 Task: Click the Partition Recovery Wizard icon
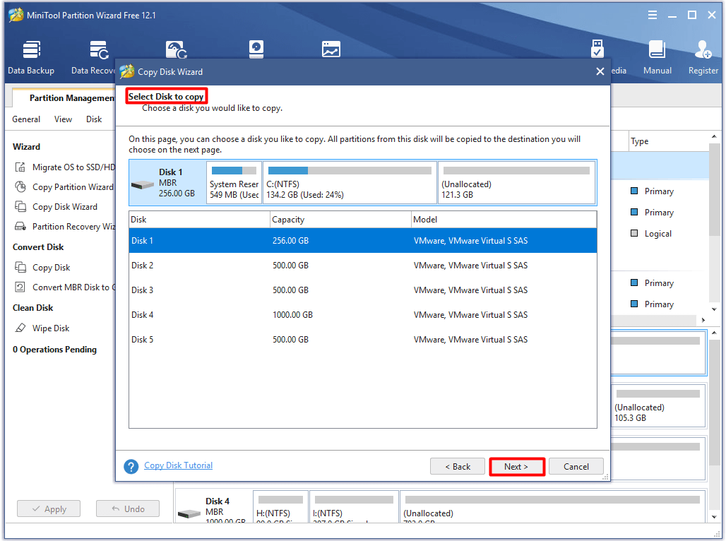[x=20, y=227]
